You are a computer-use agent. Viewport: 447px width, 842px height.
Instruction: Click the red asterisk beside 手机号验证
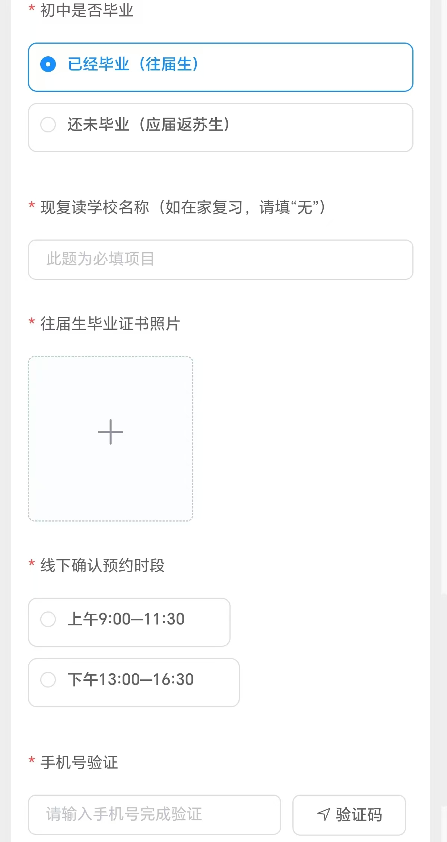[32, 760]
